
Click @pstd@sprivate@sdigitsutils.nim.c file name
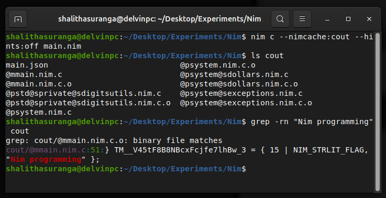(83, 93)
